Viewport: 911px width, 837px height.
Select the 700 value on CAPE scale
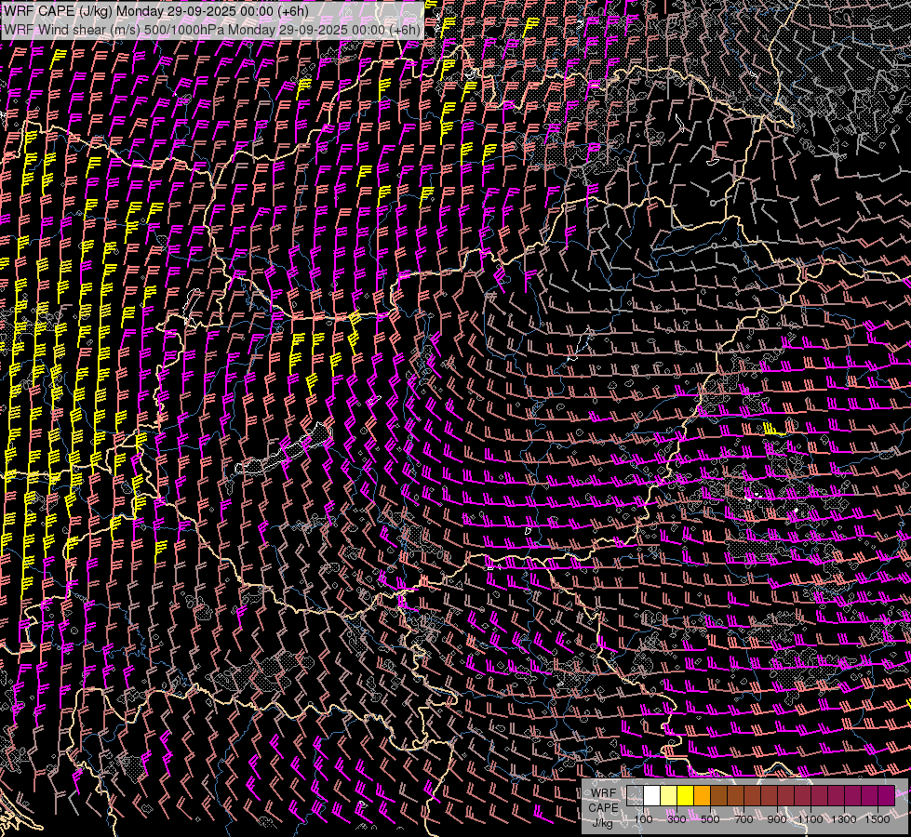pos(744,819)
